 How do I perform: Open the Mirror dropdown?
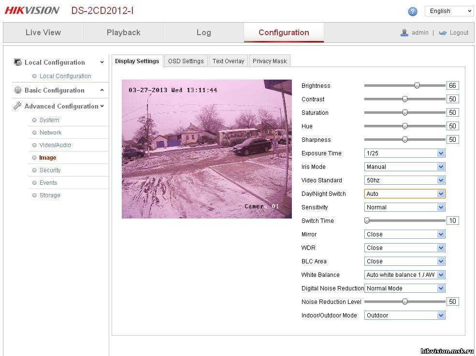tap(404, 234)
